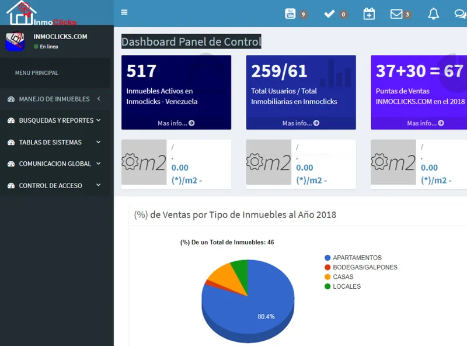Click red BODEGAS/GALPONES legend swatch
Screen dimensions: 467x346
(327, 267)
